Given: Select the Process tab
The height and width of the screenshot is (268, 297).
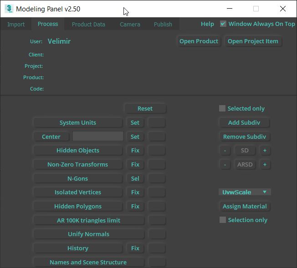Looking at the screenshot, I should click(48, 24).
